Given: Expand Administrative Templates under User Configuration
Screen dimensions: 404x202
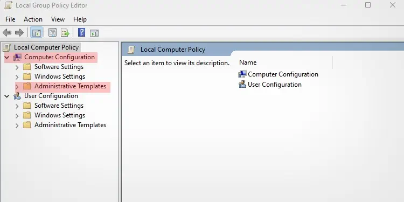Looking at the screenshot, I should (x=17, y=126).
